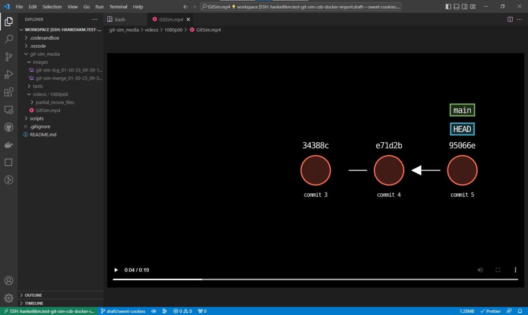Switch to the bash terminal tab
Screen dimensions: 528x315
120,19
